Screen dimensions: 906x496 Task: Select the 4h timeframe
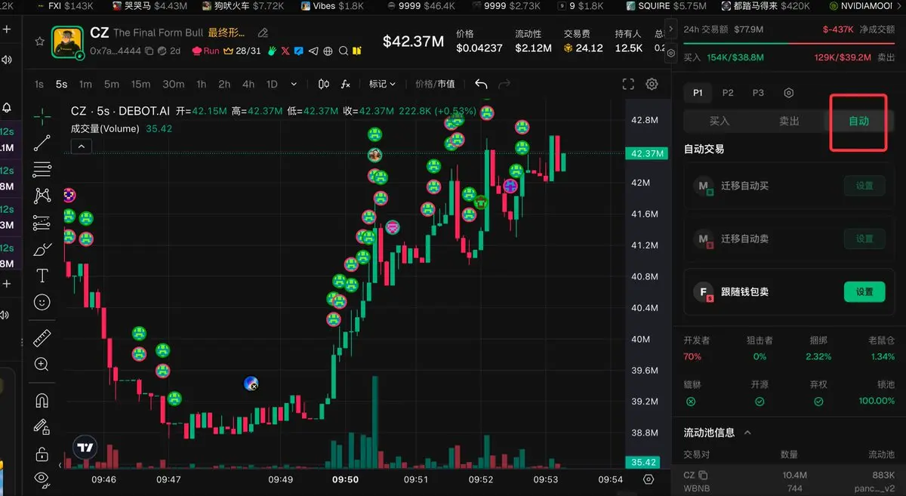click(248, 85)
